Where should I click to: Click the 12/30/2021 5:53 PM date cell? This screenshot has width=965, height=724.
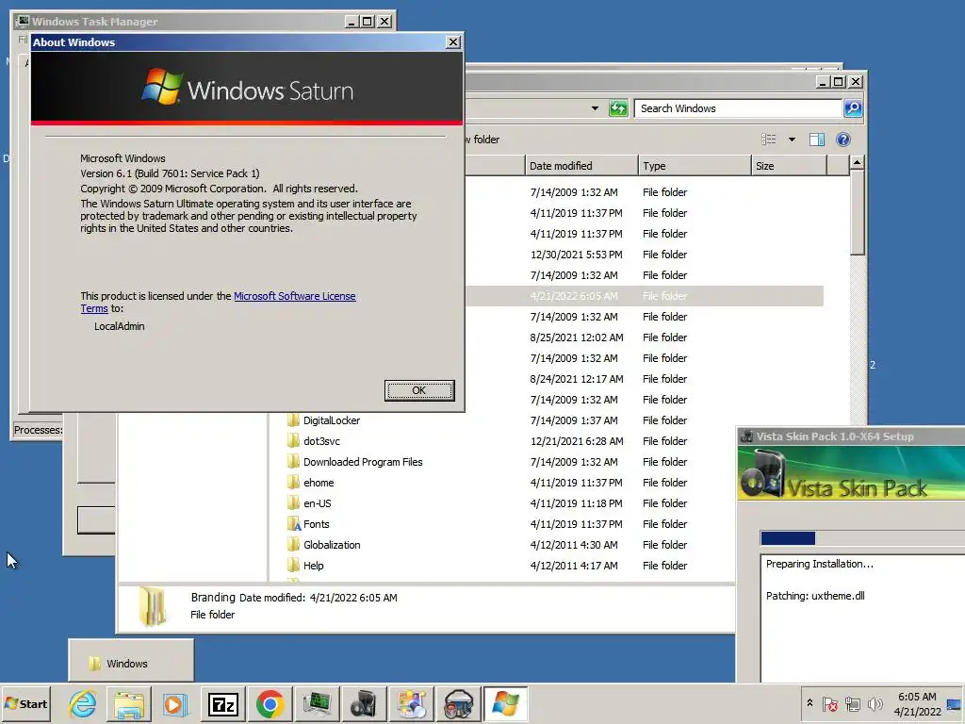tap(576, 255)
